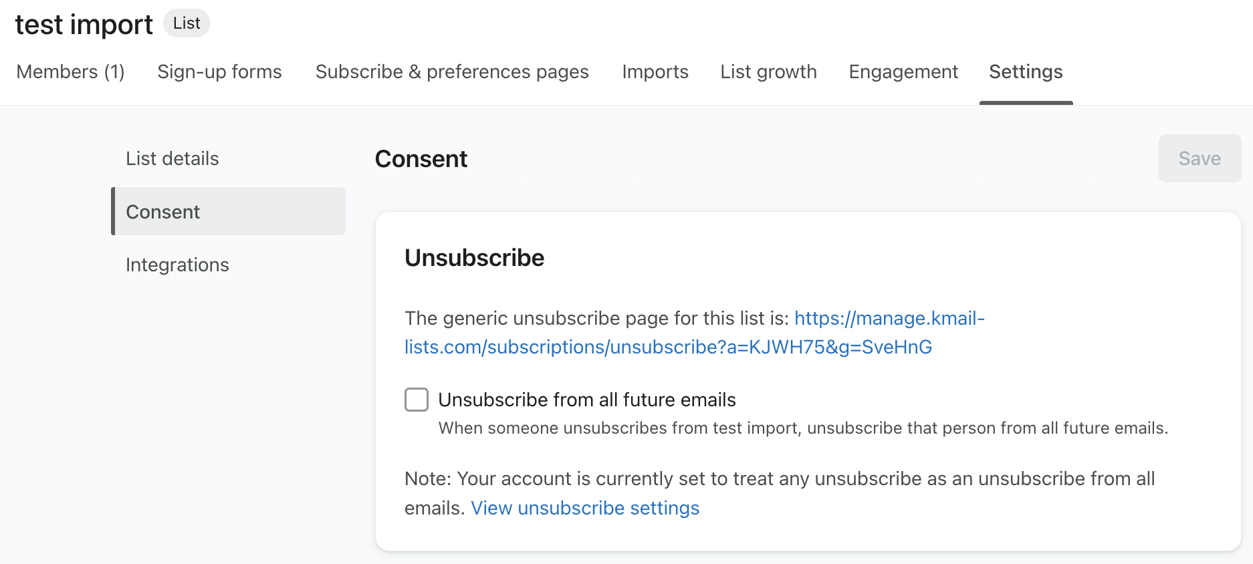The height and width of the screenshot is (564, 1253).
Task: Click the Unsubscribe from all future emails label
Action: 586,399
